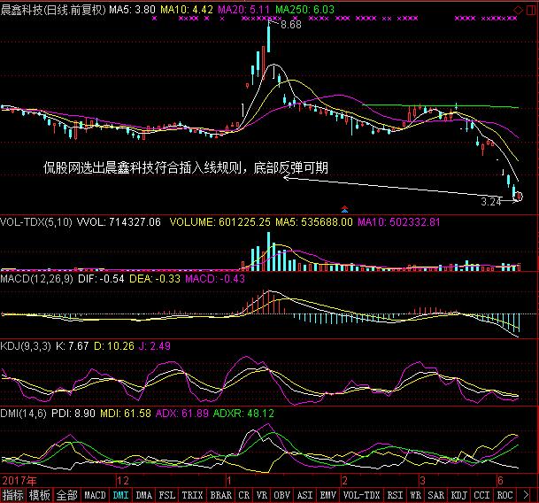Click the ADX: 61.89 value
Viewport: 539px width, 503px height.
pos(182,414)
